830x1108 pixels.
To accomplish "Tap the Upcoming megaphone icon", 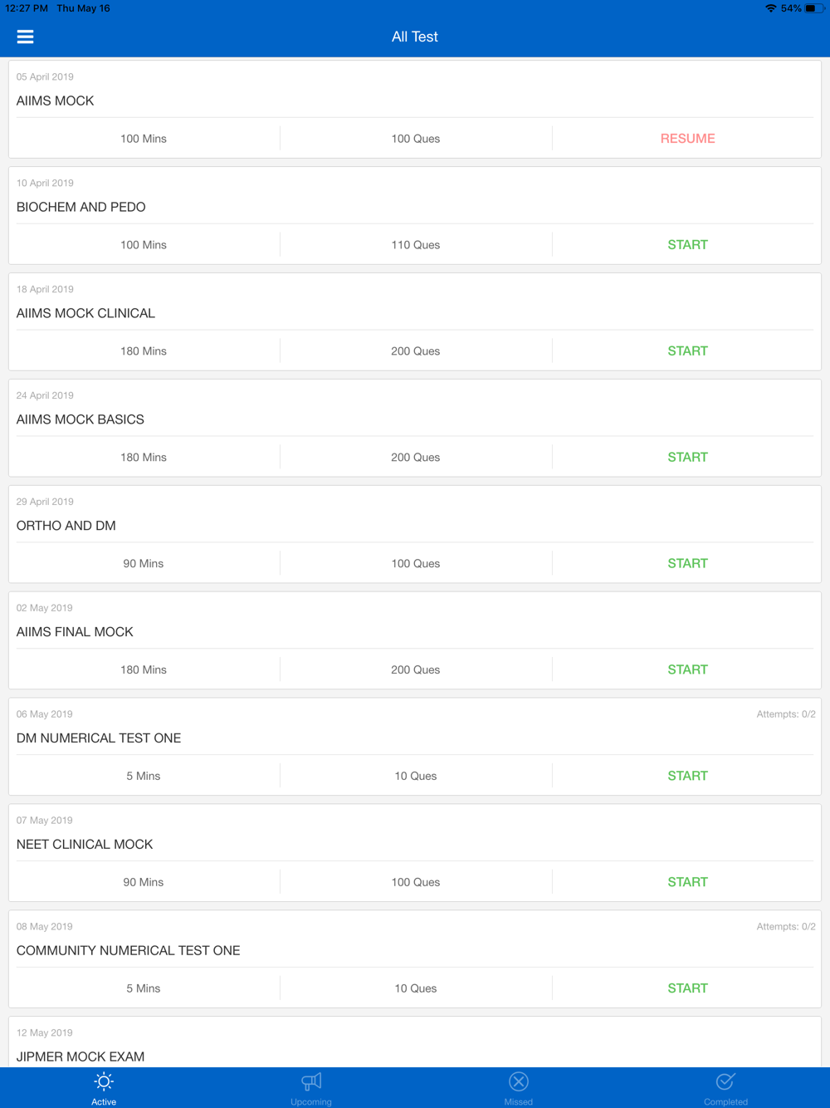I will 311,1081.
